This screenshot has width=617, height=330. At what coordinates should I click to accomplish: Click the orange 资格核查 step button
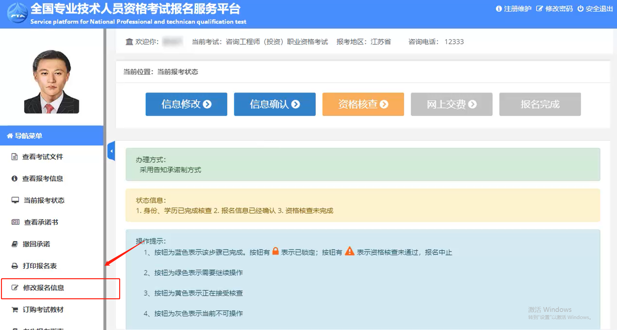pos(363,104)
